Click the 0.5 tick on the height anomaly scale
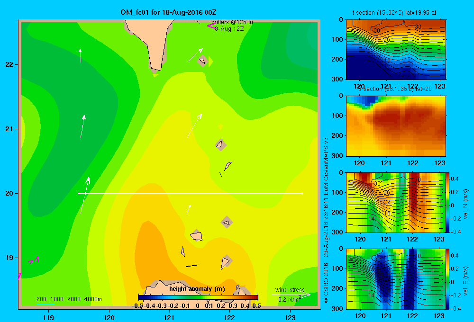 [x=256, y=306]
